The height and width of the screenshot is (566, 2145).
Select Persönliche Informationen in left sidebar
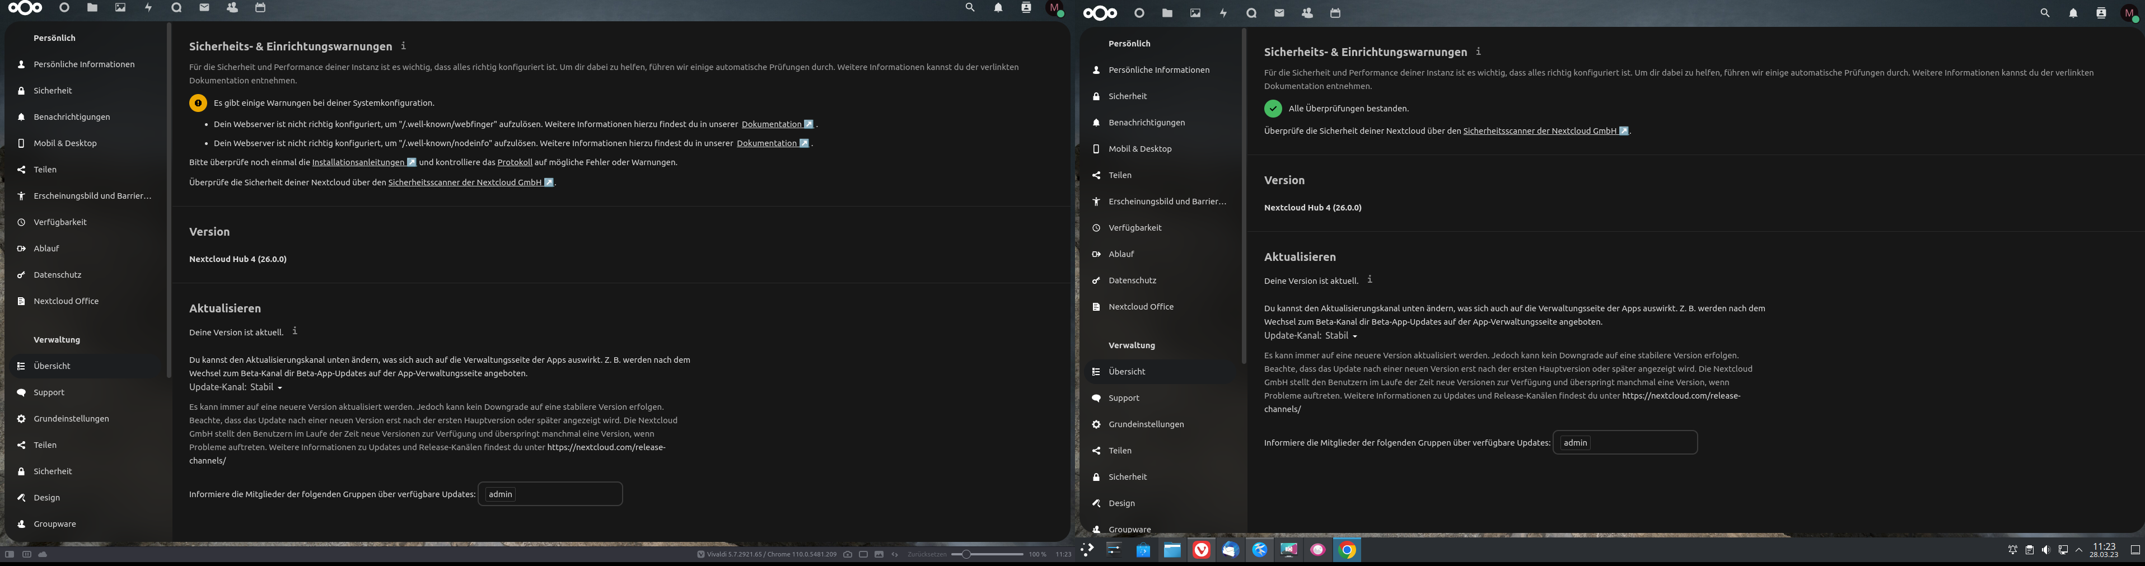(84, 64)
